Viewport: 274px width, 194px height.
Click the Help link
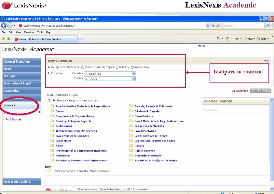pyautogui.click(x=266, y=60)
